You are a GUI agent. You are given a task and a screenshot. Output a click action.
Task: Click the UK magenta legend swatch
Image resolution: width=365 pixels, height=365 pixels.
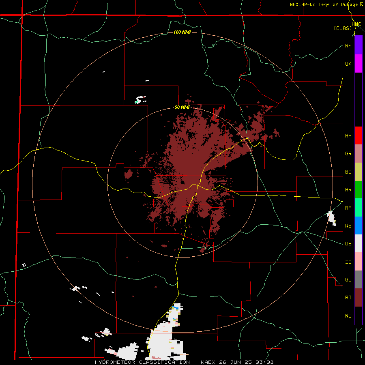pyautogui.click(x=358, y=64)
